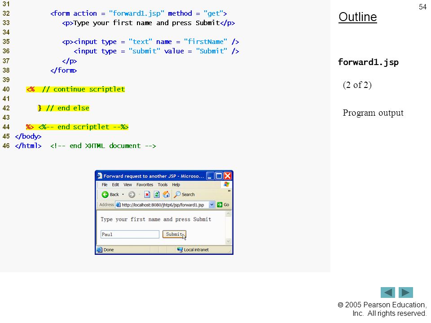Click the 'Program output' label
This screenshot has height=323, width=431.
coord(373,113)
